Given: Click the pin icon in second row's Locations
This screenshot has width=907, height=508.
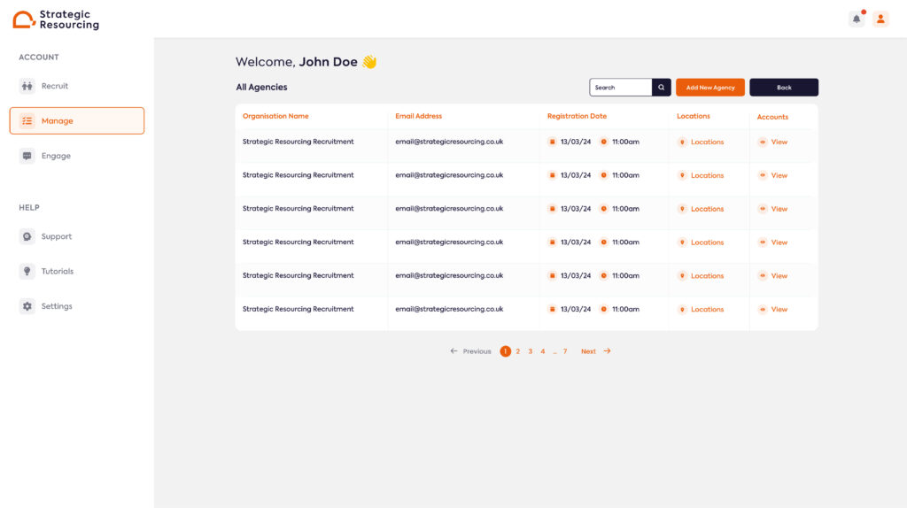Looking at the screenshot, I should tap(682, 176).
